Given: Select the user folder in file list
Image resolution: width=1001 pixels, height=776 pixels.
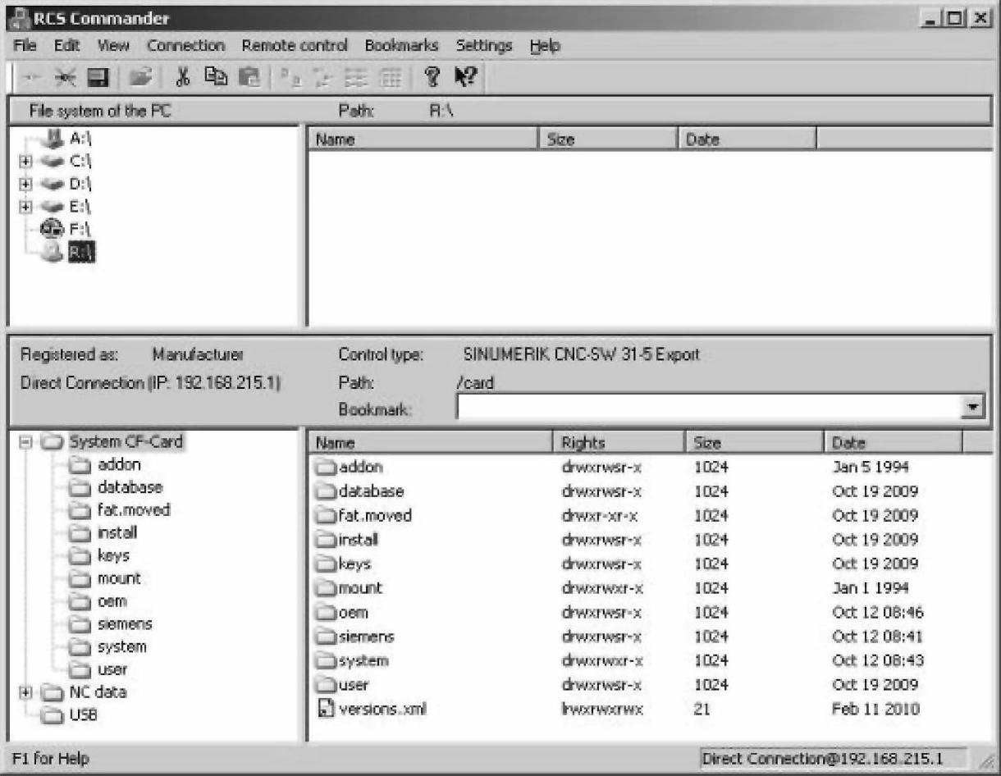Looking at the screenshot, I should tap(353, 684).
